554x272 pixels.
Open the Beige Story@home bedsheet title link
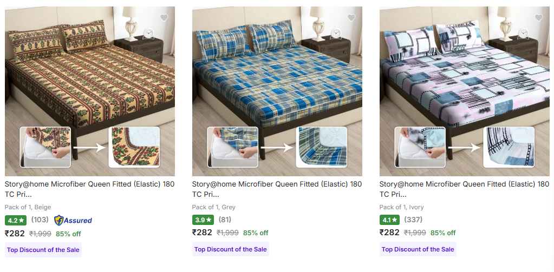89,189
